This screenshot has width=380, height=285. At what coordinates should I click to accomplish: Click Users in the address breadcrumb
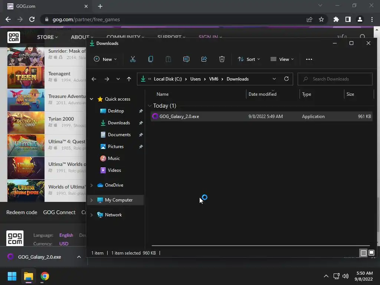click(195, 79)
